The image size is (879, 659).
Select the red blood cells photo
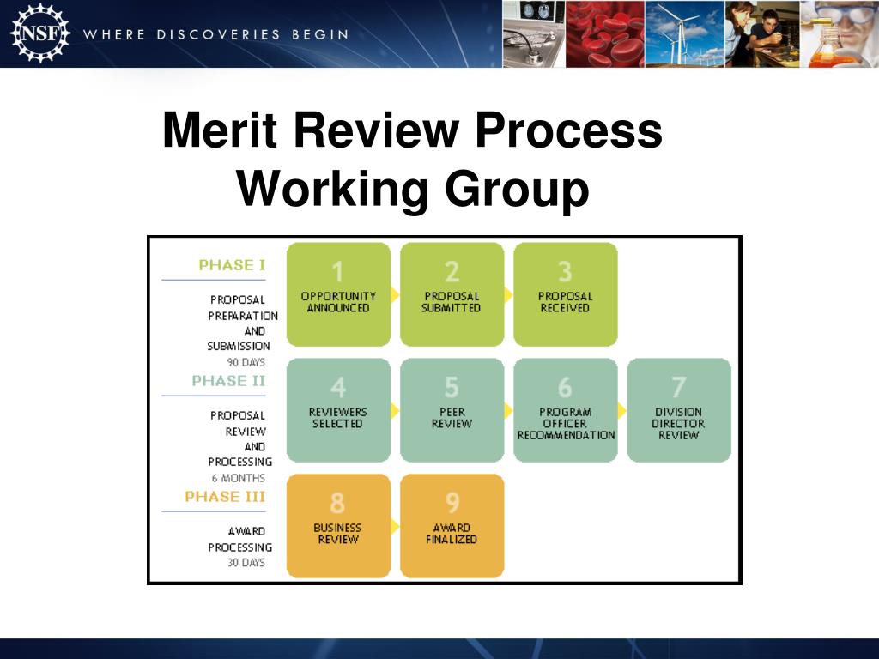605,33
